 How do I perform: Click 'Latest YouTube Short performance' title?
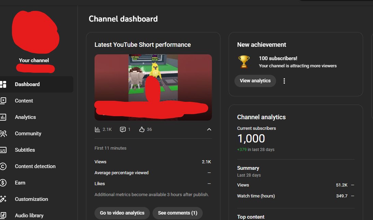(143, 45)
